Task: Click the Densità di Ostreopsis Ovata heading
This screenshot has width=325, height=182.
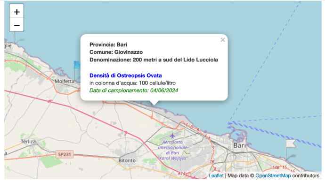Action: coord(126,76)
